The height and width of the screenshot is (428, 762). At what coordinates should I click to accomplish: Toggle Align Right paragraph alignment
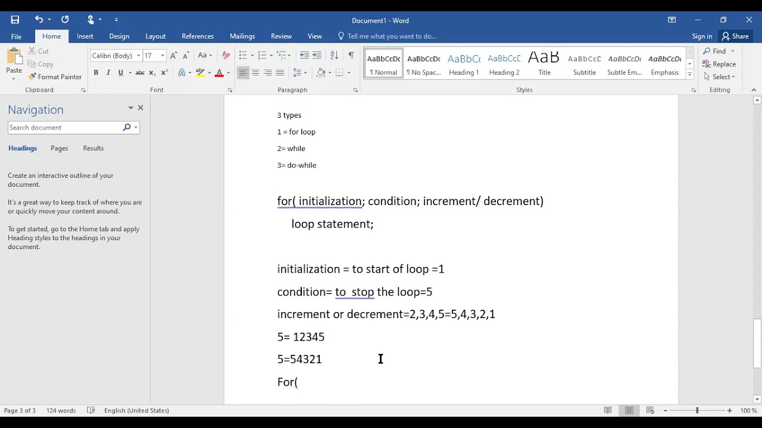coord(268,73)
